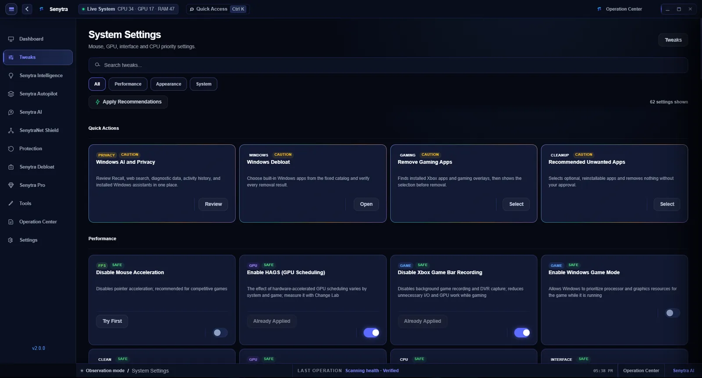
Task: Open Dashboard from the sidebar
Action: click(38, 39)
